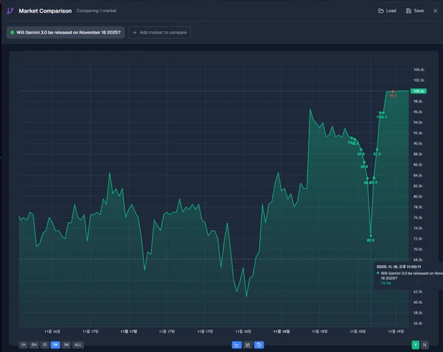Click the tooltip value 72.5¢
The height and width of the screenshot is (352, 443).
386,283
